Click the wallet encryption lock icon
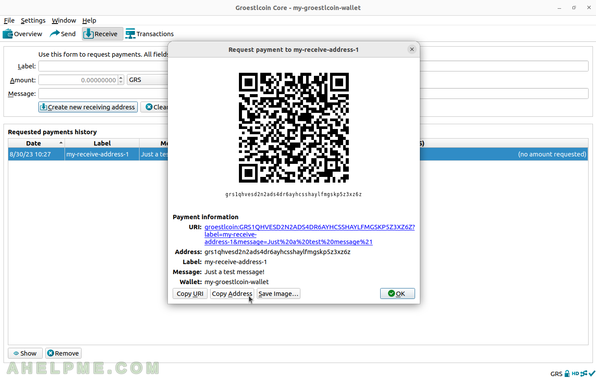Image resolution: width=596 pixels, height=380 pixels. (567, 373)
